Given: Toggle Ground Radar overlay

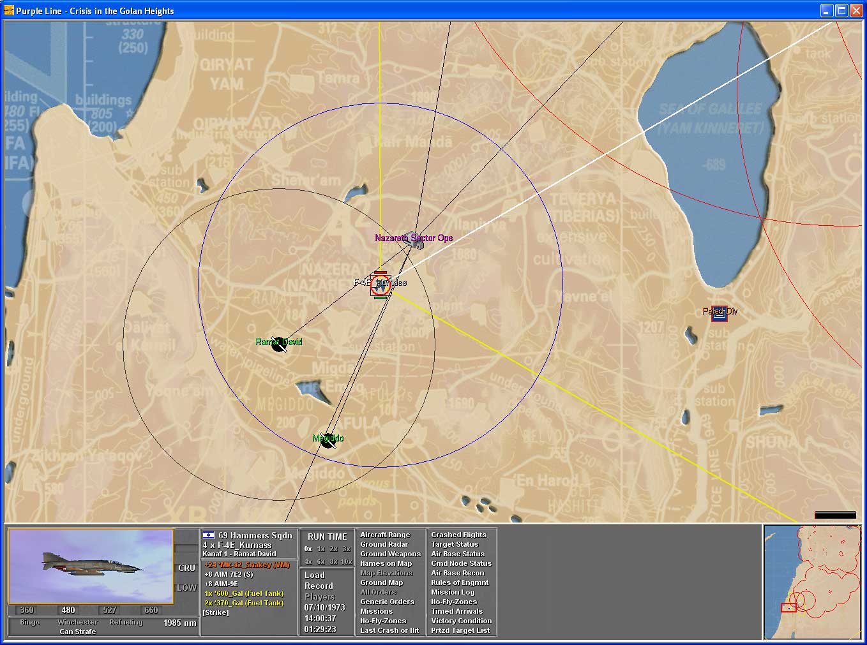Looking at the screenshot, I should [384, 544].
